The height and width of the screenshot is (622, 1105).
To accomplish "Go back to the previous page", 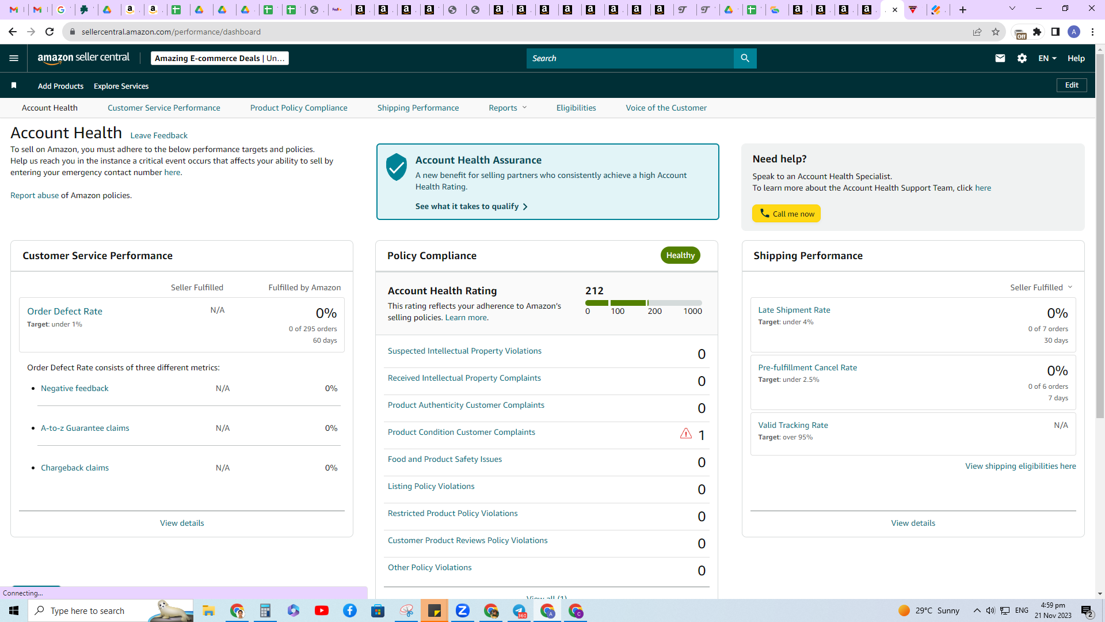I will [13, 32].
